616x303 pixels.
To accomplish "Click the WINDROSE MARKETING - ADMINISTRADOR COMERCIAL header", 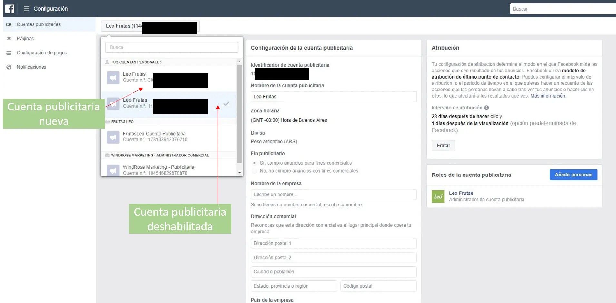I will [x=169, y=155].
